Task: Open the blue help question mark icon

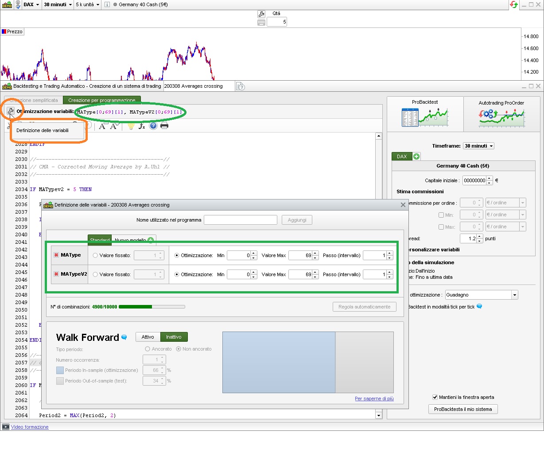Action: tap(153, 126)
